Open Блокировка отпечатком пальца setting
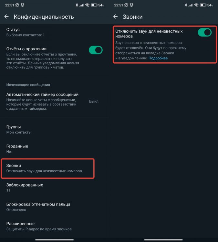This screenshot has height=242, width=218. click(x=54, y=207)
